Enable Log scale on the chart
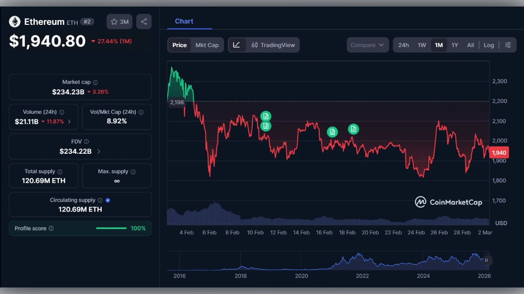The width and height of the screenshot is (524, 294). coord(489,45)
